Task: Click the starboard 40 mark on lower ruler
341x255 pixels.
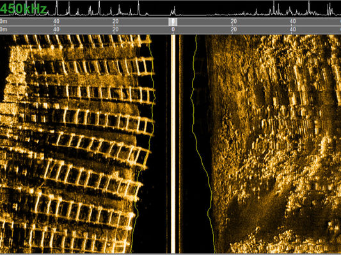Action: click(x=293, y=29)
